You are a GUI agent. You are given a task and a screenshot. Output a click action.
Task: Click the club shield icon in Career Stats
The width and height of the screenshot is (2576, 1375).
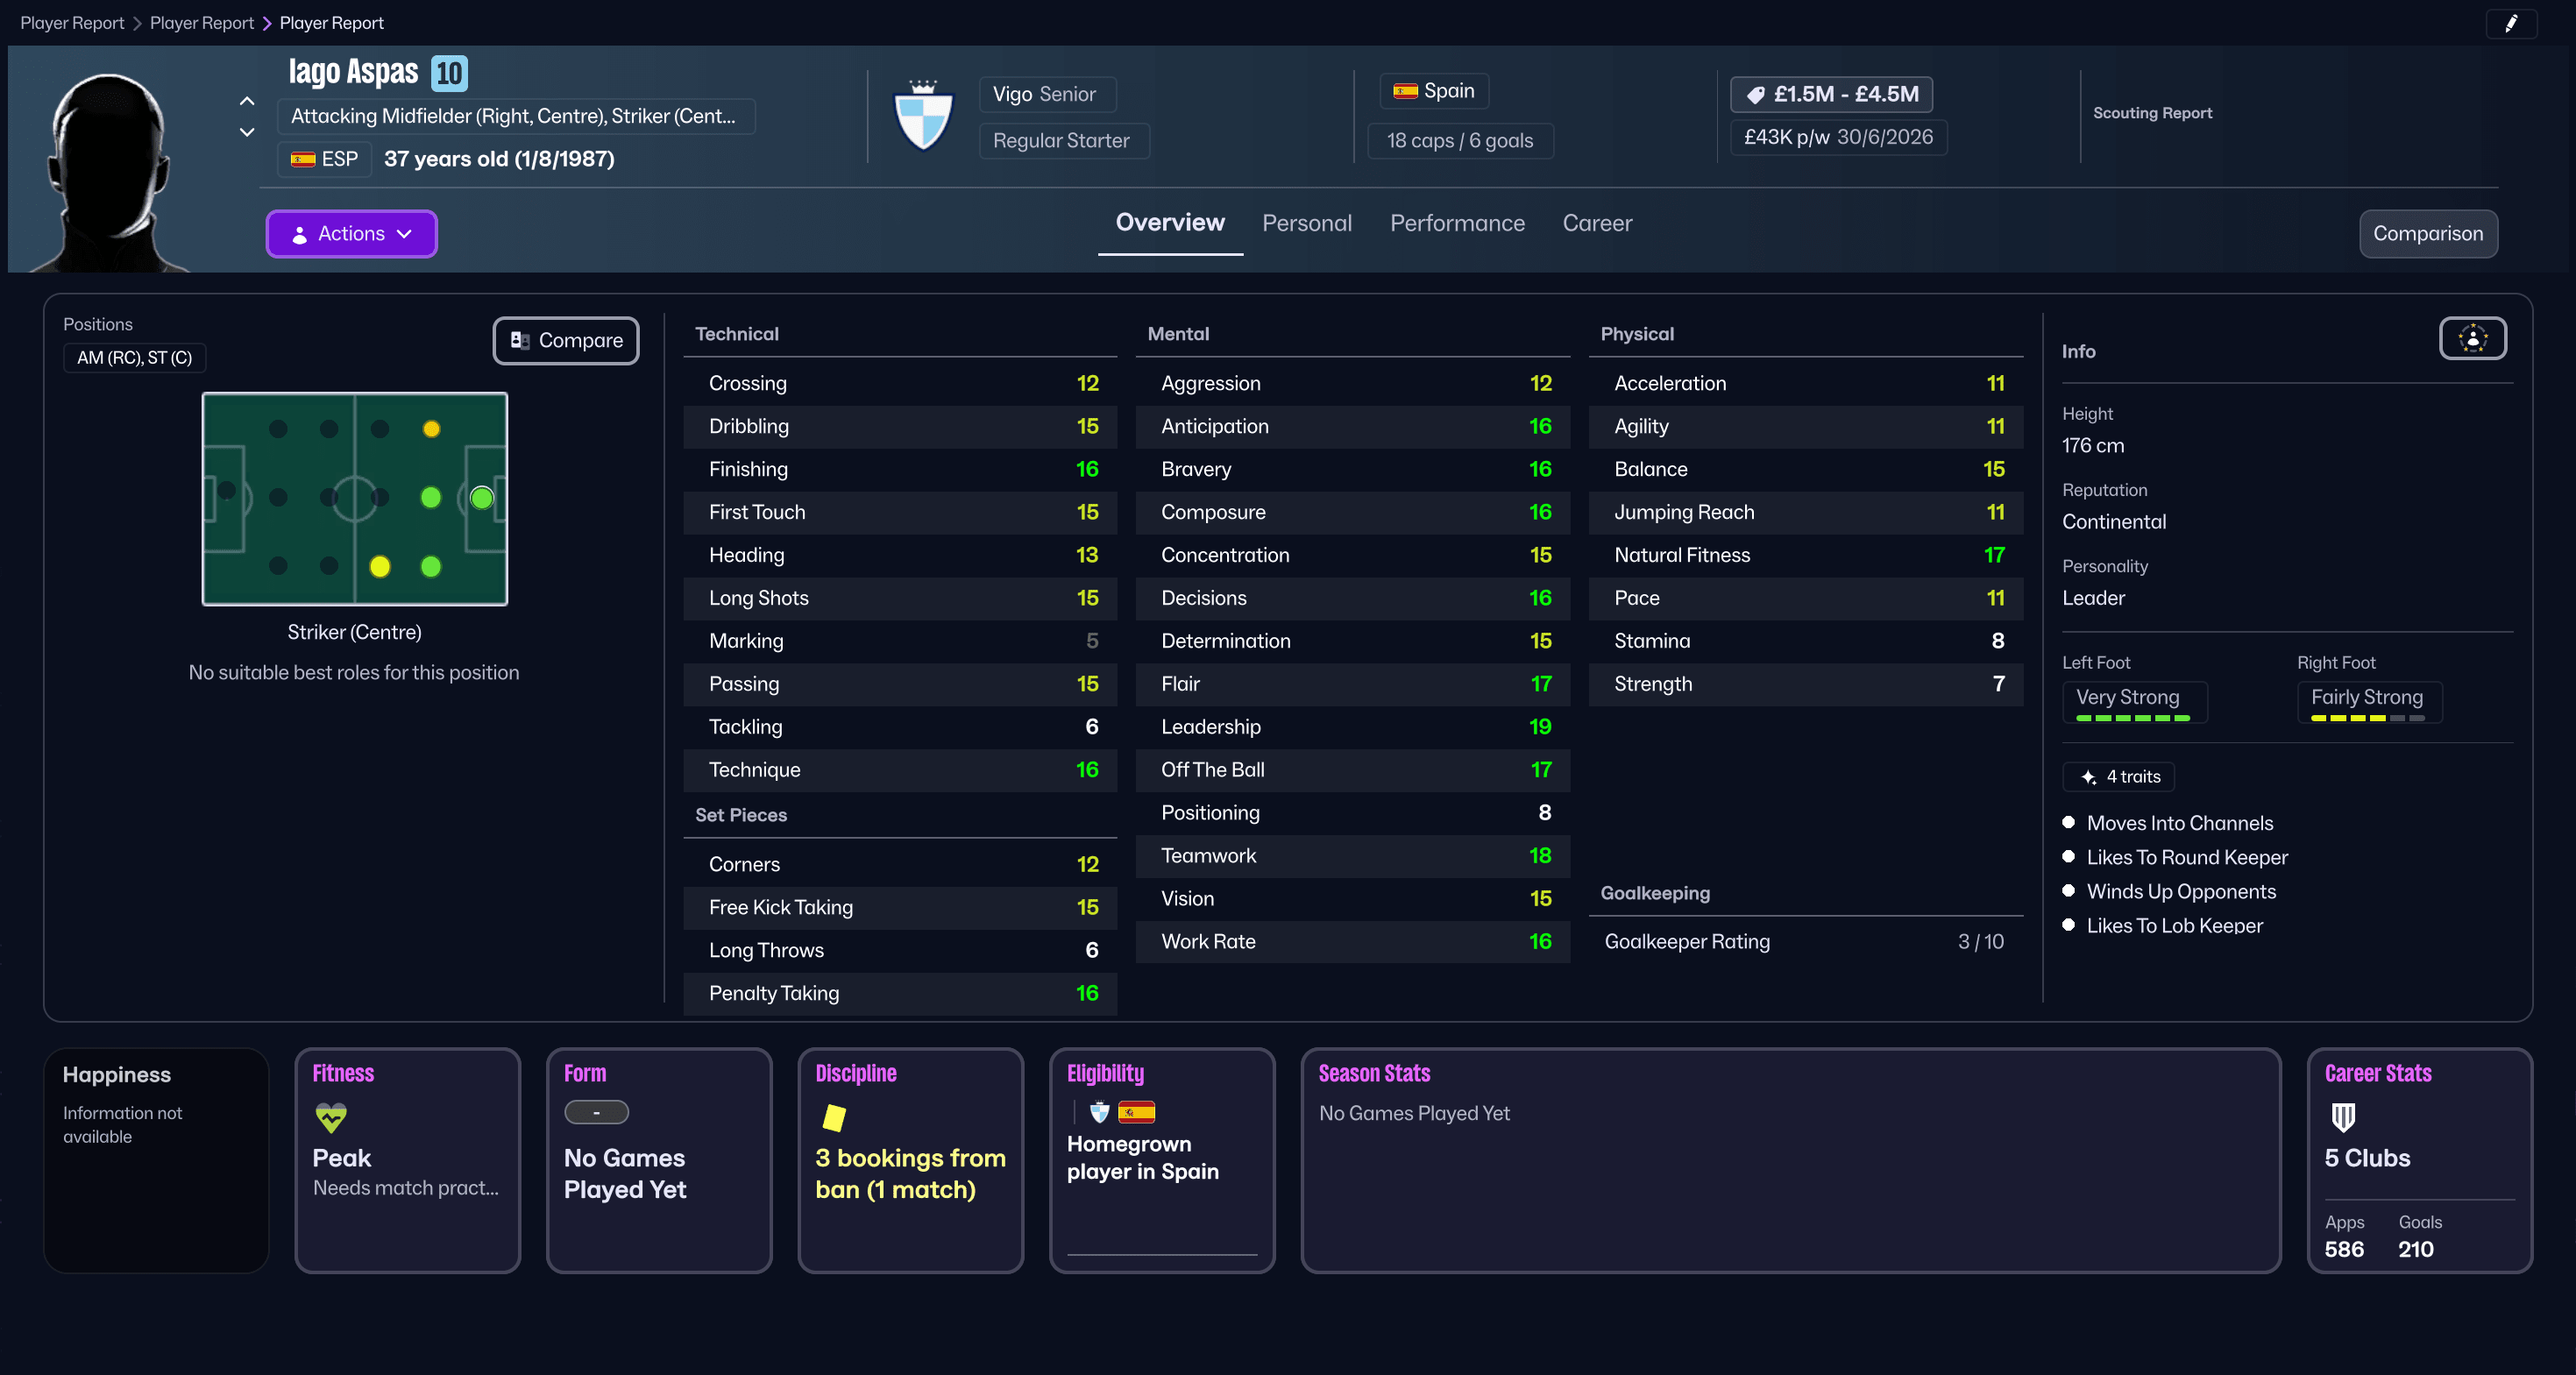(x=2342, y=1119)
